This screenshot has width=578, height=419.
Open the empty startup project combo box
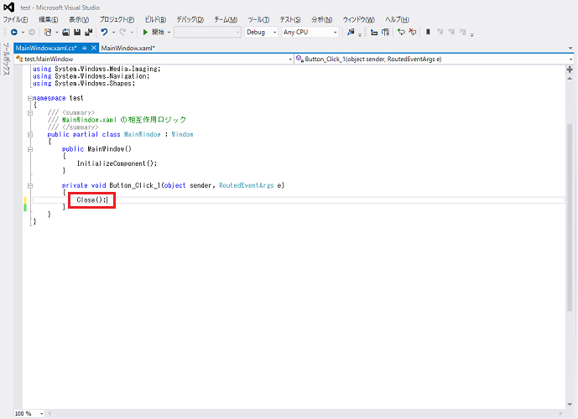click(207, 33)
